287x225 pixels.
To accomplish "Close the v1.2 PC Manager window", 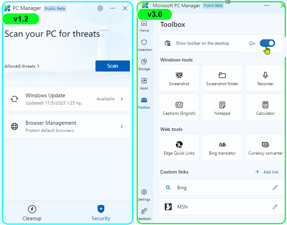I will (125, 8).
